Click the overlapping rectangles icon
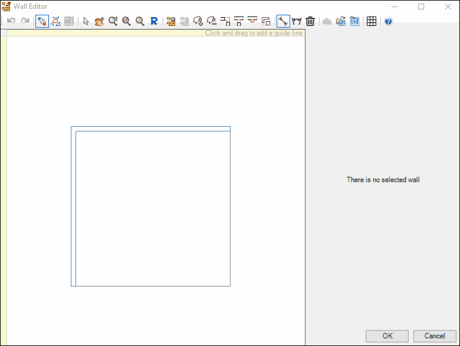This screenshot has height=346, width=460. tap(266, 21)
